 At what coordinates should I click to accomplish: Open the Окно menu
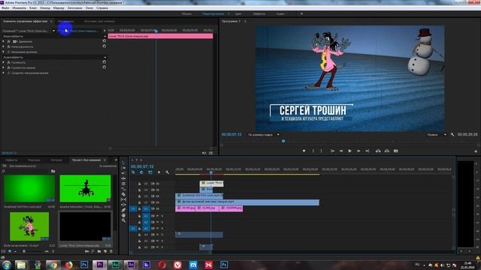89,8
